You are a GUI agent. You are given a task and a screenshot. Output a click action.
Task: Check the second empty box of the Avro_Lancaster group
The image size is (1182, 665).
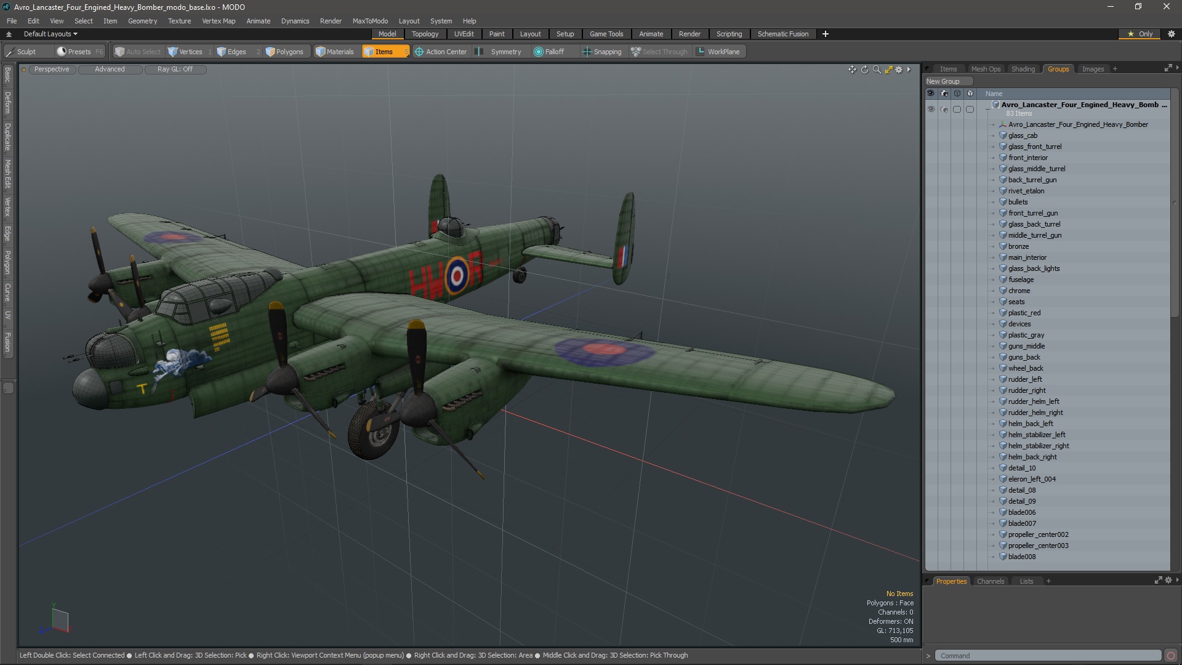[x=970, y=109]
